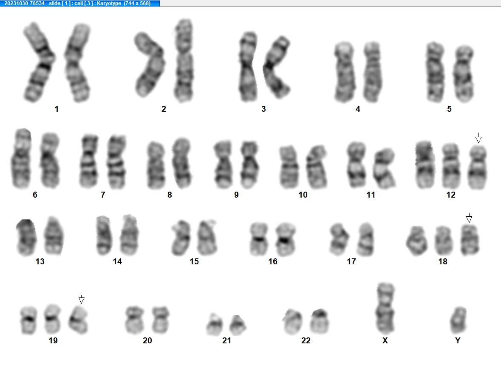Click the arrow marker above chromosome 19

(x=82, y=299)
